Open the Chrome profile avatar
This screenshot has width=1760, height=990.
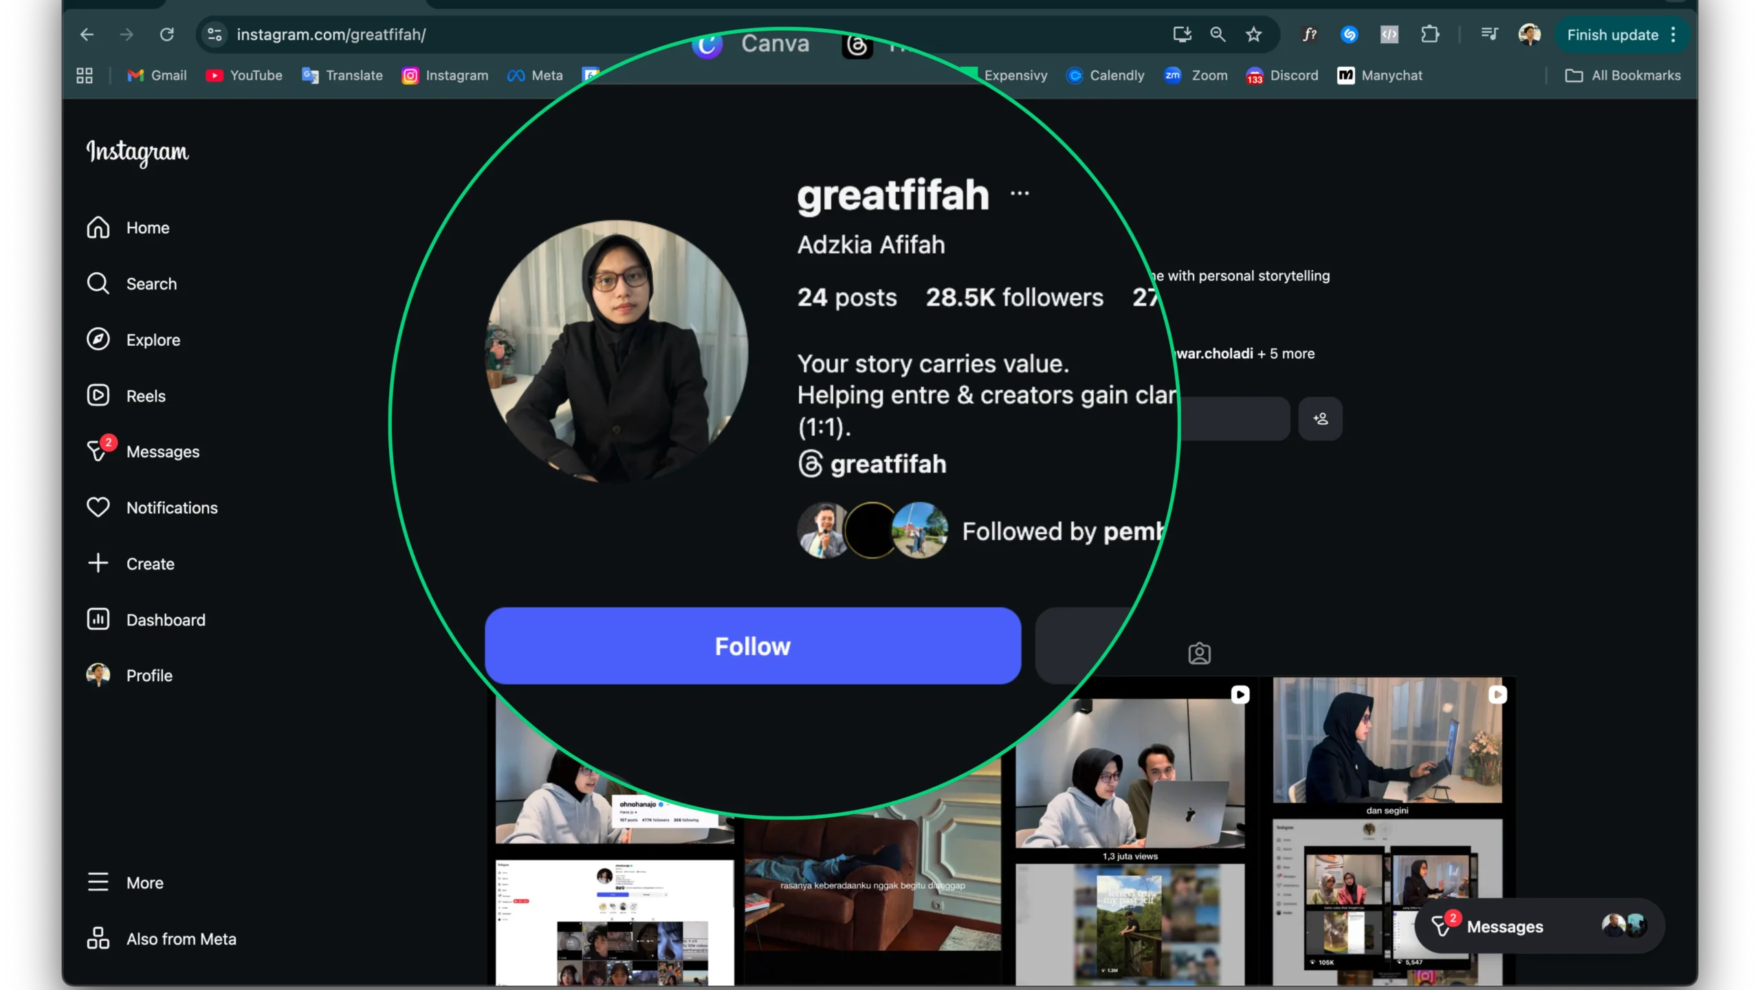coord(1529,34)
